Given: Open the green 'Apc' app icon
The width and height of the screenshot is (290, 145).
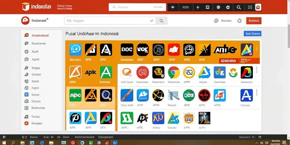Looking at the screenshot, I should coord(75,95).
